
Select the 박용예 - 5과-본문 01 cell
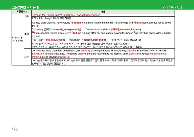(x=18, y=39)
